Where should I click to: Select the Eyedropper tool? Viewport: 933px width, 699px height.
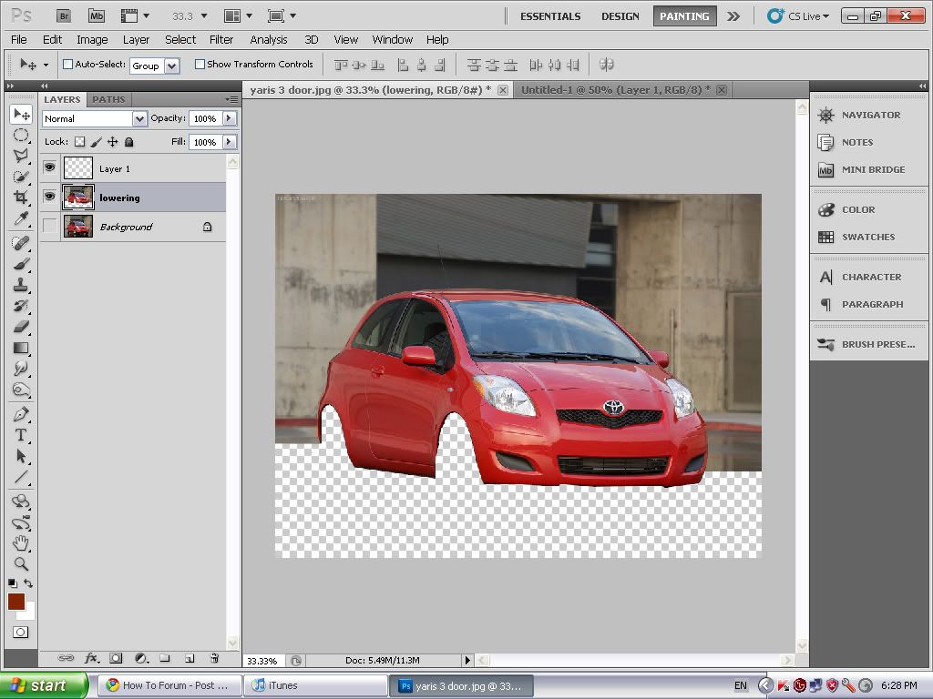(21, 218)
